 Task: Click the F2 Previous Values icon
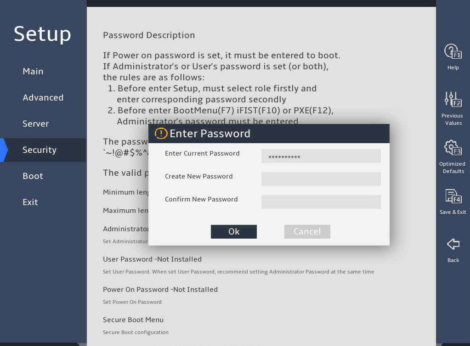[453, 100]
